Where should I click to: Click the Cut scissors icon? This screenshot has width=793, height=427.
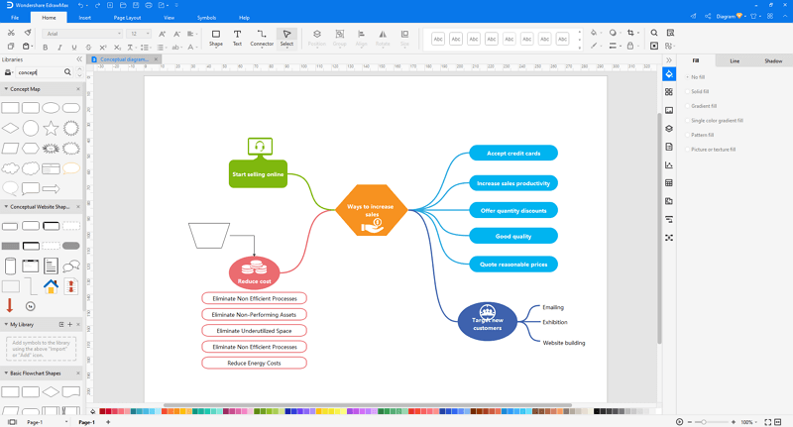pos(11,33)
